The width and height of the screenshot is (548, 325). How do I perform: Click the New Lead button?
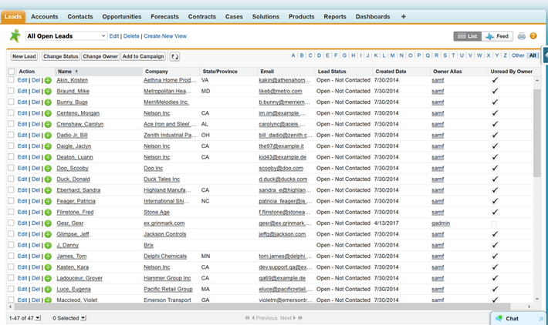click(x=24, y=56)
